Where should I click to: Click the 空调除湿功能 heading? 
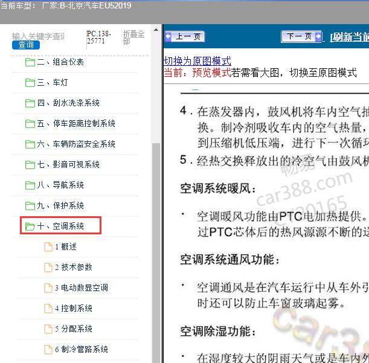point(218,332)
